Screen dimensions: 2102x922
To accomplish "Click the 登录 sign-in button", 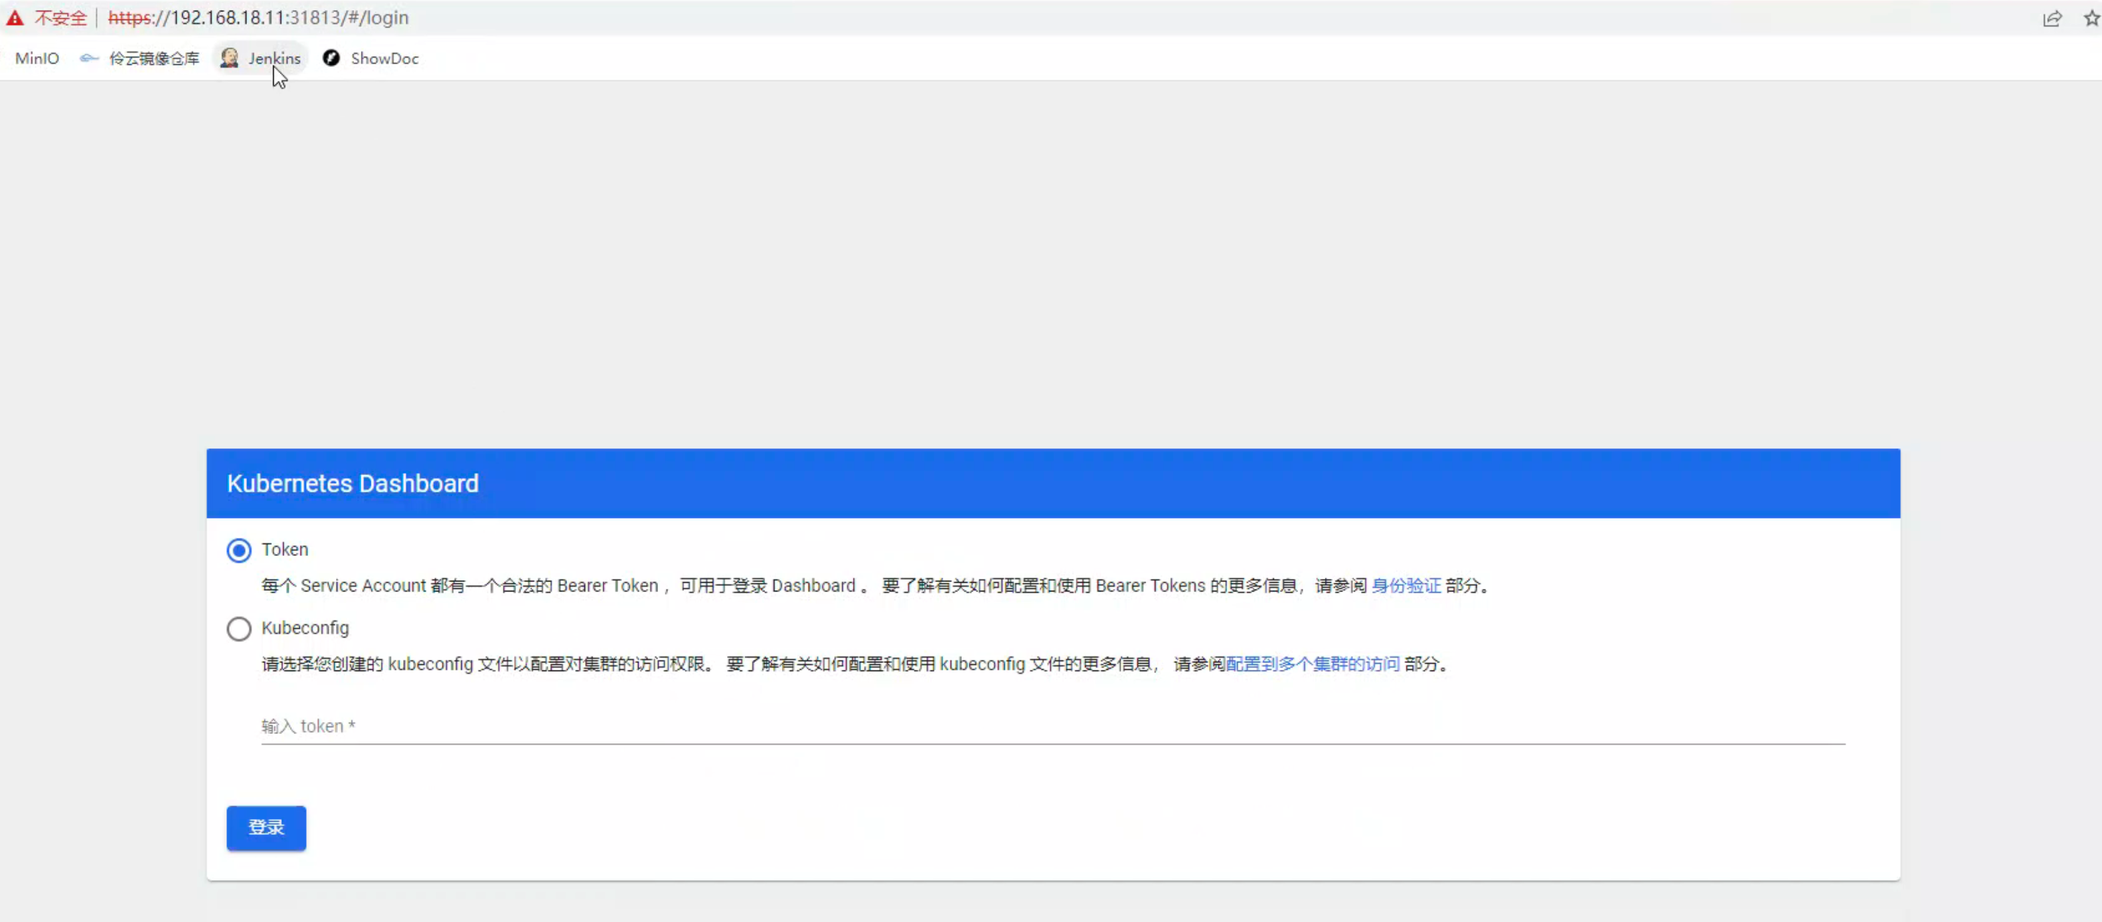I will click(x=266, y=828).
